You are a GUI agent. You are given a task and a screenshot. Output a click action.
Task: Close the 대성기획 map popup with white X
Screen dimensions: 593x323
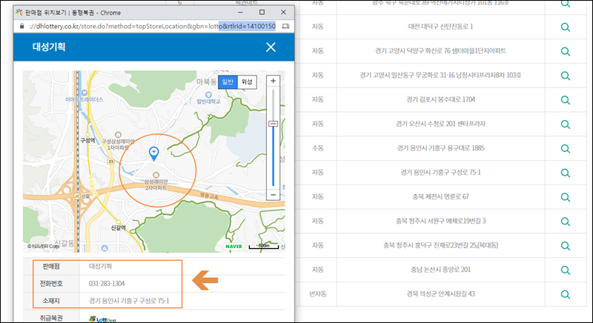coord(271,47)
